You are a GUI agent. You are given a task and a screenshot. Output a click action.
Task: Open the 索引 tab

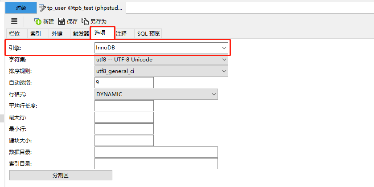[x=36, y=33]
